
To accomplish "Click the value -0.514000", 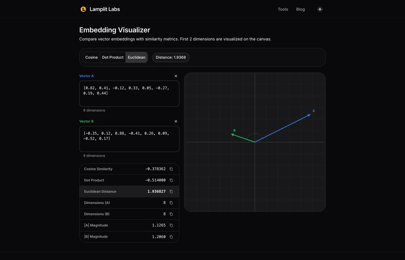I will pos(155,180).
